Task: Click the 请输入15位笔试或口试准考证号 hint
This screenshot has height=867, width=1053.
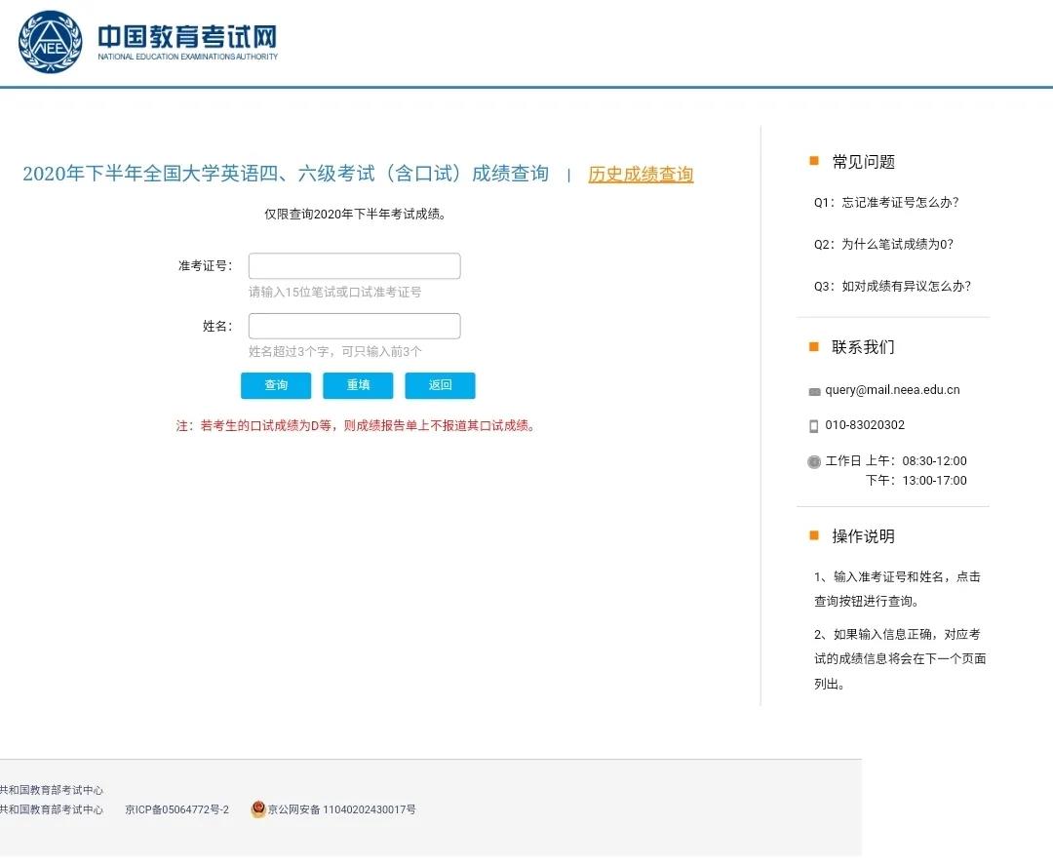Action: pyautogui.click(x=335, y=293)
